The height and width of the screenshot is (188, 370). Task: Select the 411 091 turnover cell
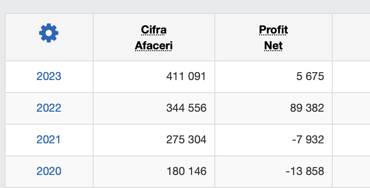coord(154,77)
